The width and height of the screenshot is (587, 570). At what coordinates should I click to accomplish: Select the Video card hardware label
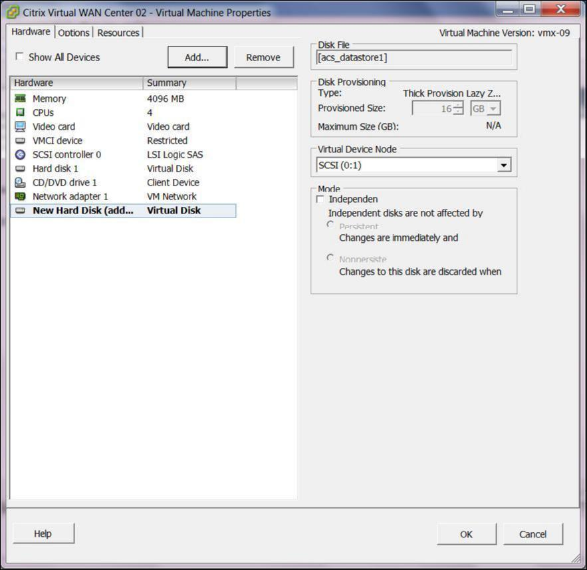(x=54, y=126)
